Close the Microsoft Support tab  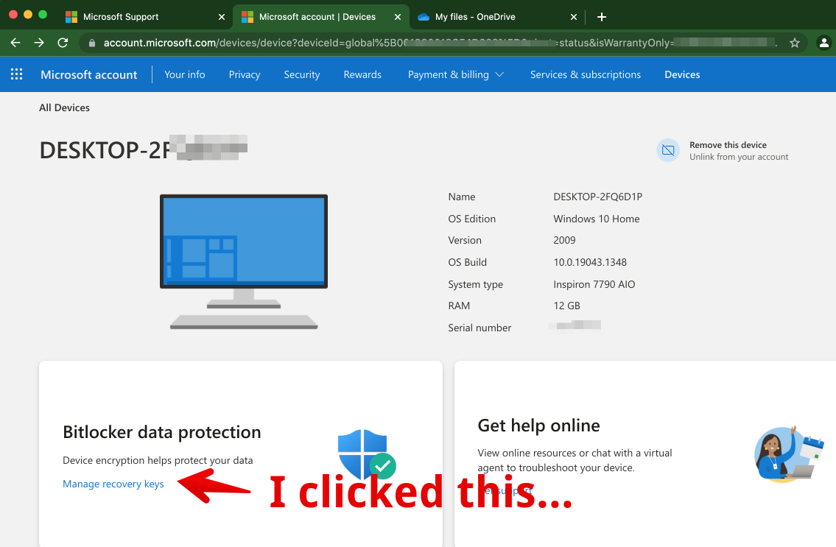point(222,17)
